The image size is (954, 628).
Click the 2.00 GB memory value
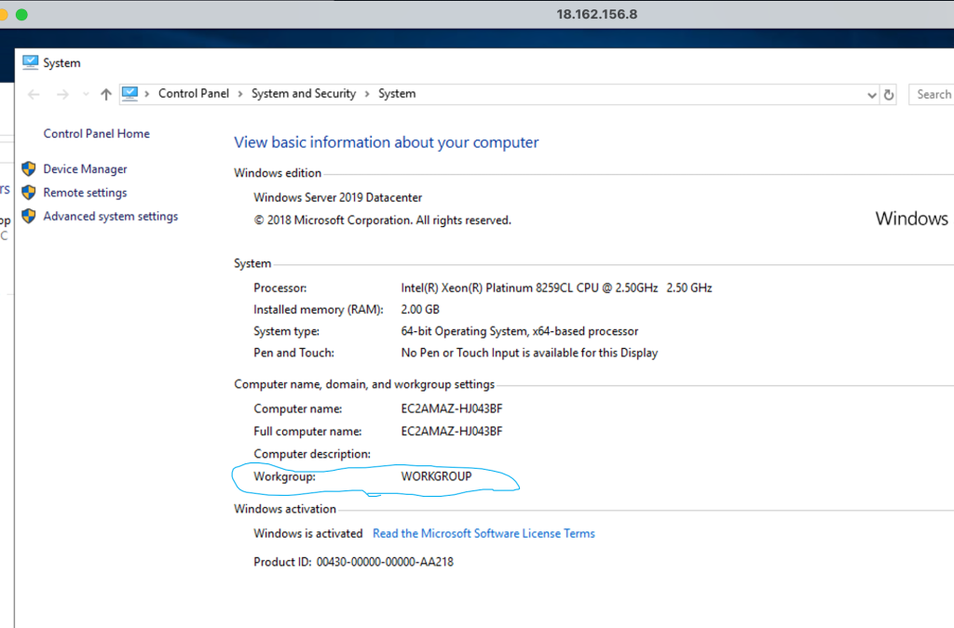pyautogui.click(x=420, y=309)
